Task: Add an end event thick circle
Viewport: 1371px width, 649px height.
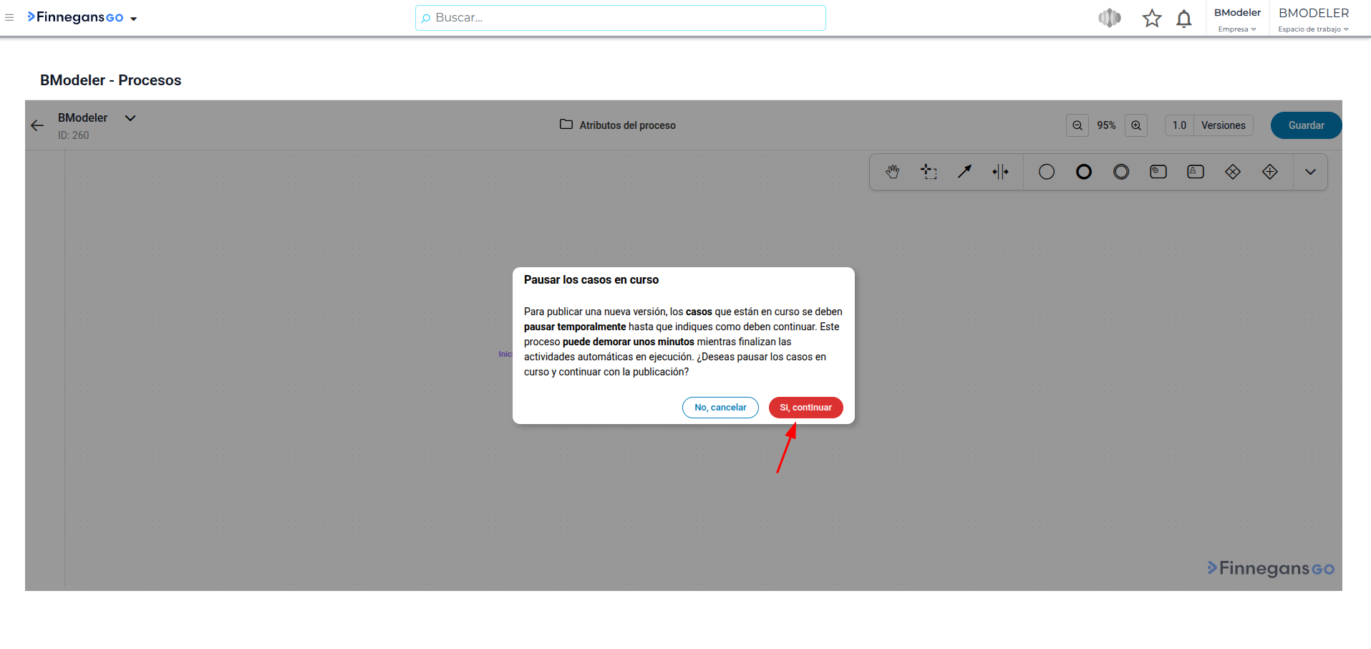Action: coord(1084,172)
